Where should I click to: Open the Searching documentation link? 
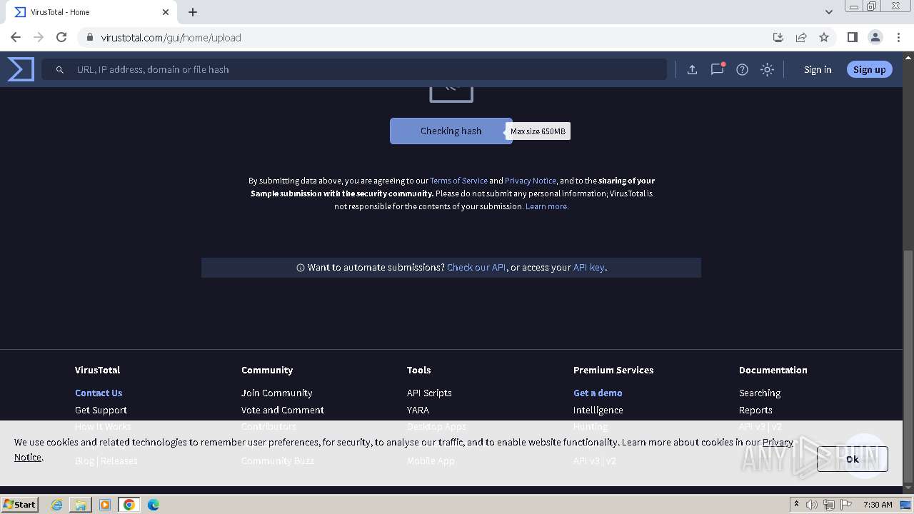pos(760,393)
